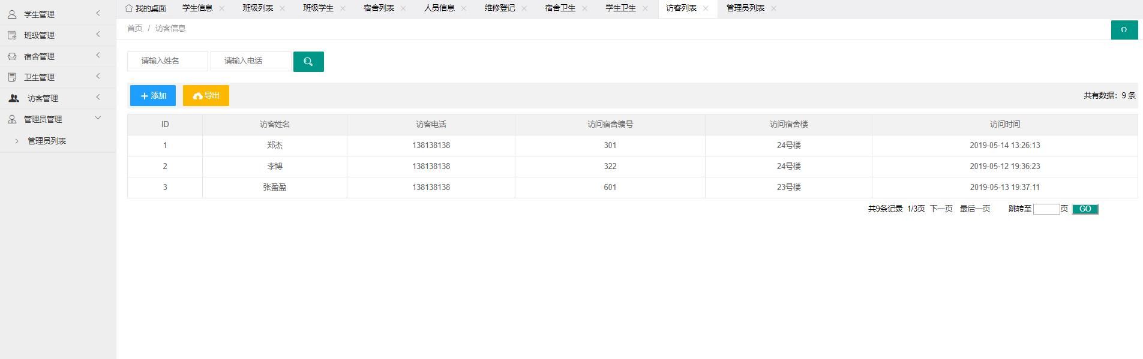
Task: Click the 宿舍管理 icon in sidebar
Action: click(x=12, y=56)
